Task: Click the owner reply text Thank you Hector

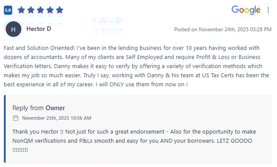Action: point(134,141)
